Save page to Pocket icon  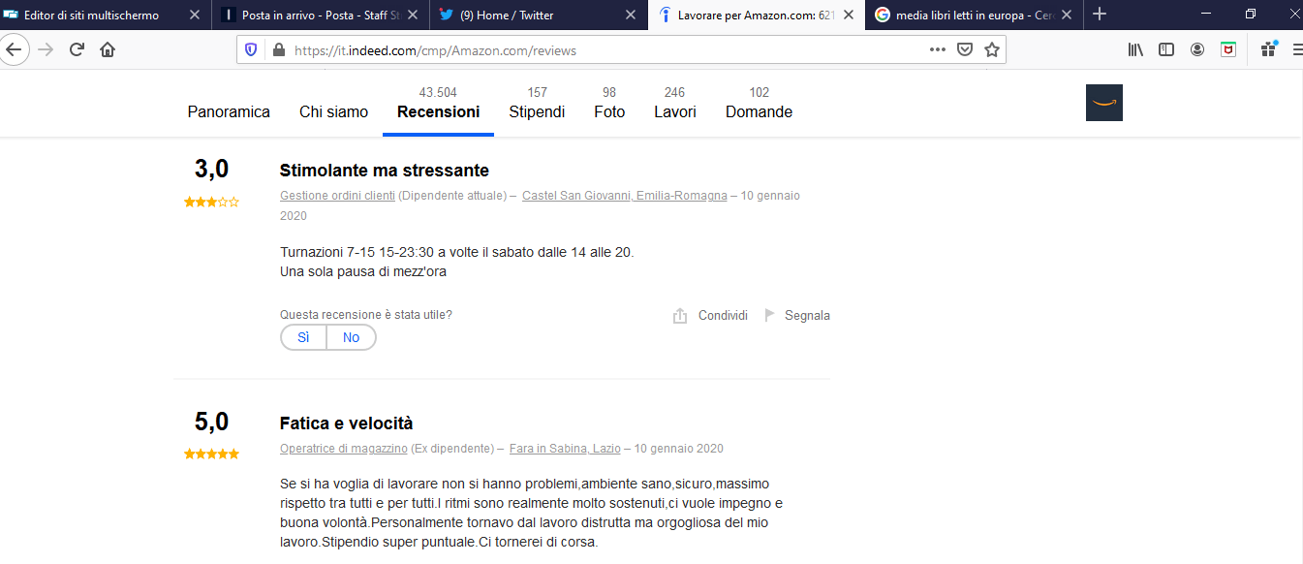[965, 49]
